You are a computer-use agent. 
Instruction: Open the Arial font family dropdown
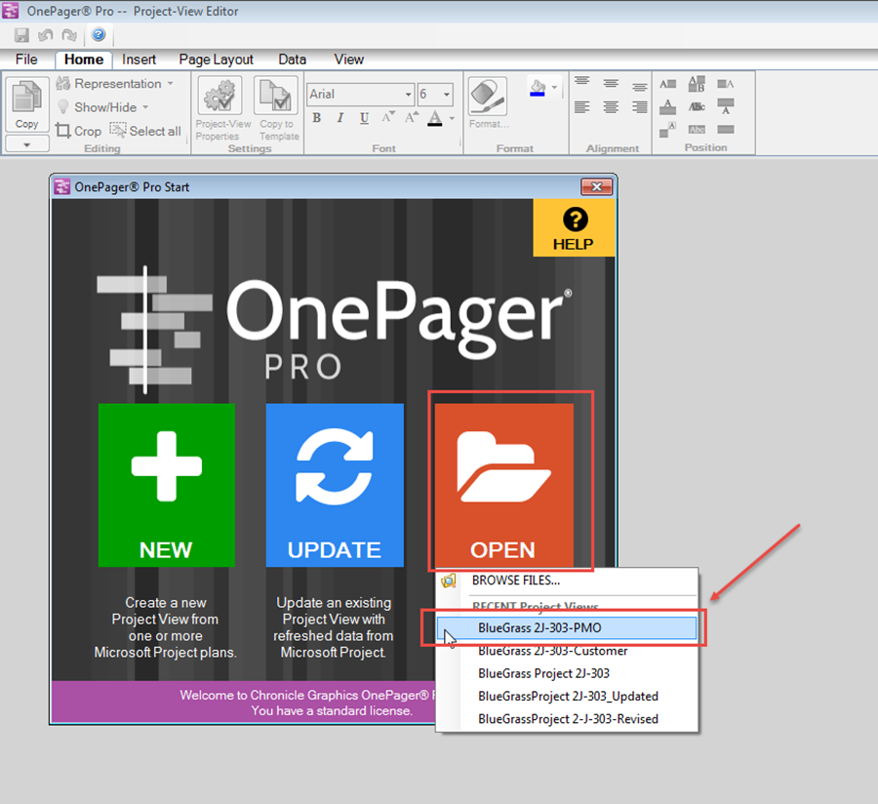pos(359,94)
